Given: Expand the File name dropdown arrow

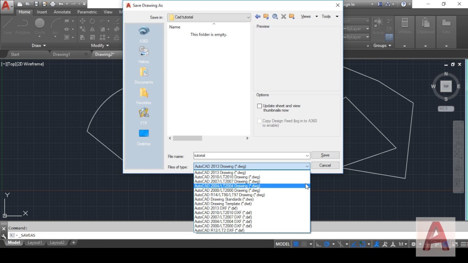Looking at the screenshot, I should pyautogui.click(x=307, y=156).
